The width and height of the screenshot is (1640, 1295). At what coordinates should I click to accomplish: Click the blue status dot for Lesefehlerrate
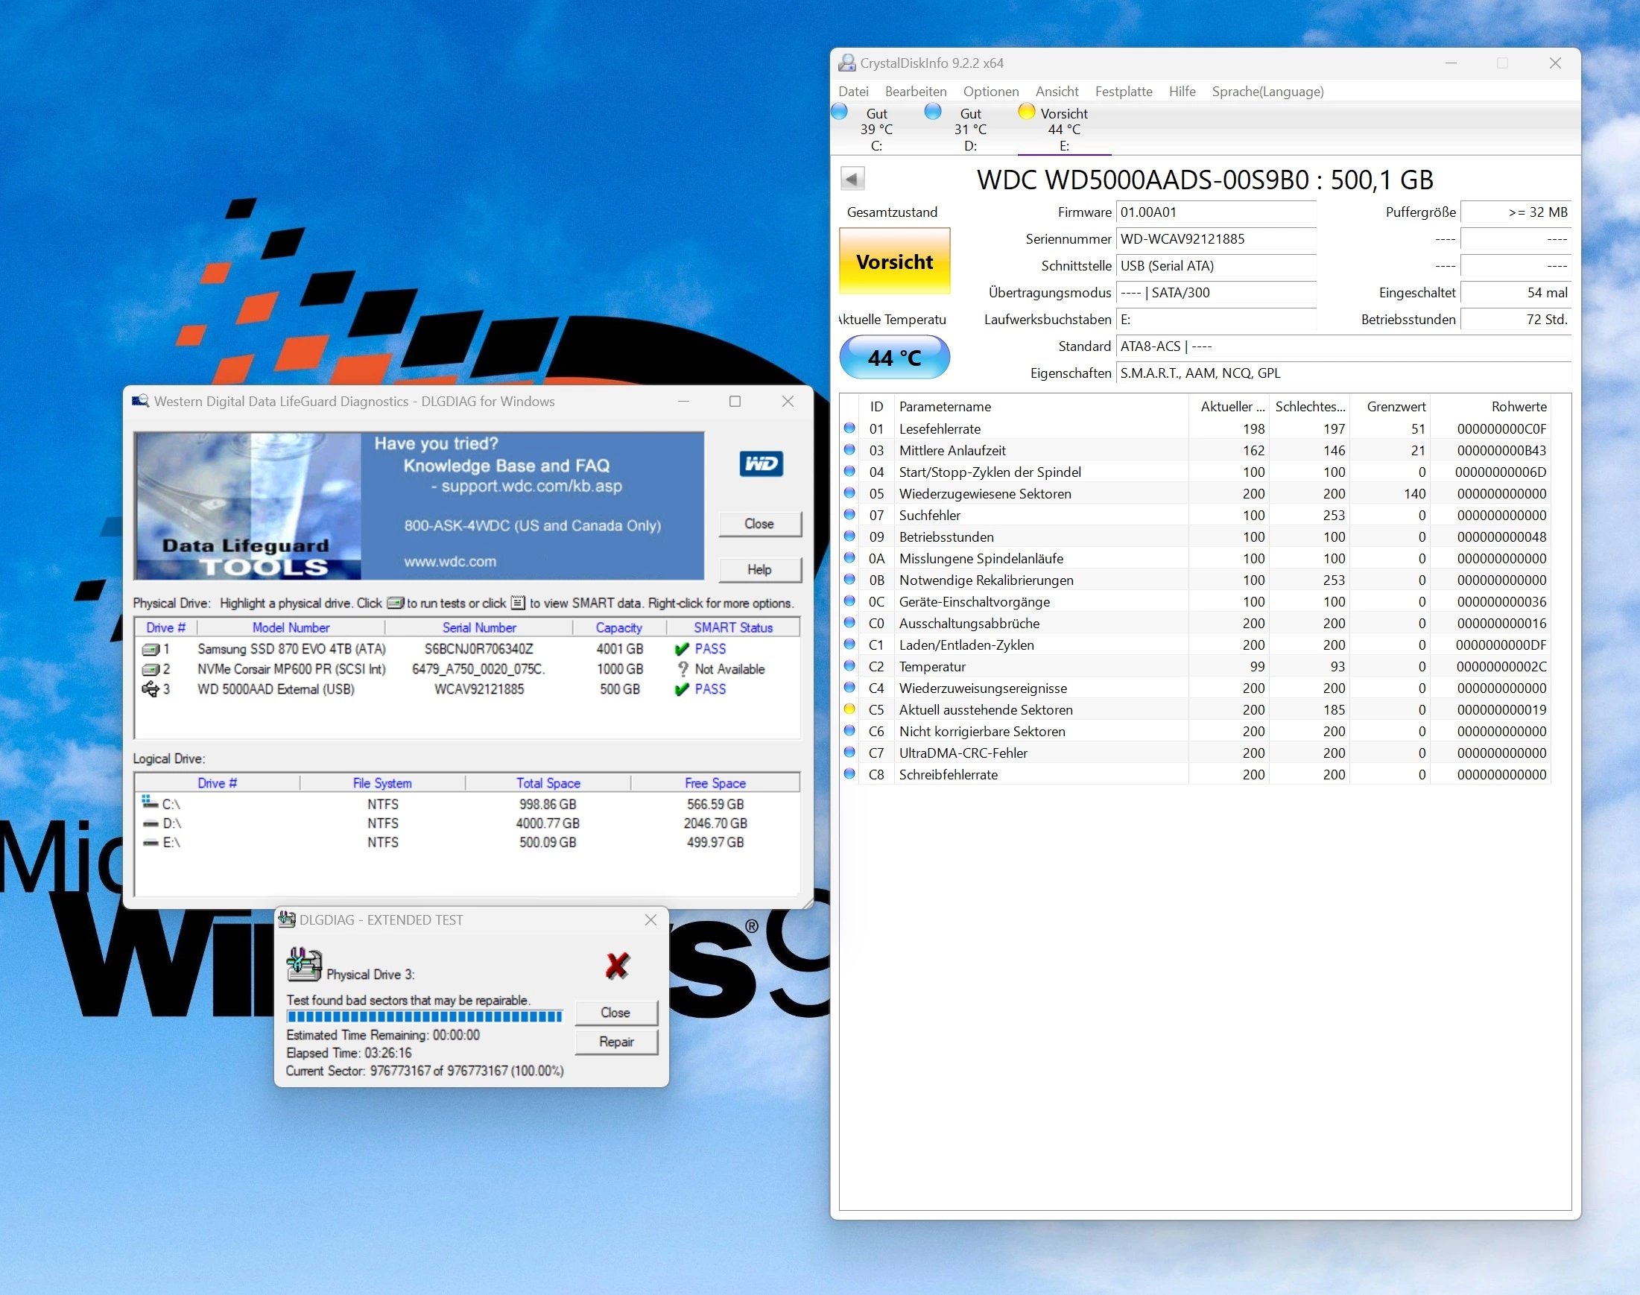click(849, 428)
